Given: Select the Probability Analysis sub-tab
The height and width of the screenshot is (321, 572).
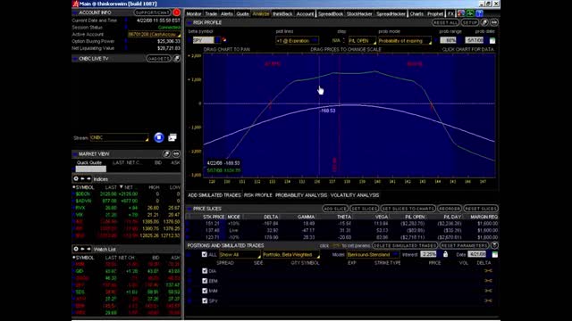Looking at the screenshot, I should click(301, 195).
